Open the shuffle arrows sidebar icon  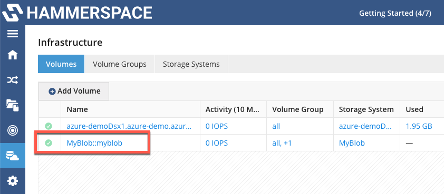13,80
